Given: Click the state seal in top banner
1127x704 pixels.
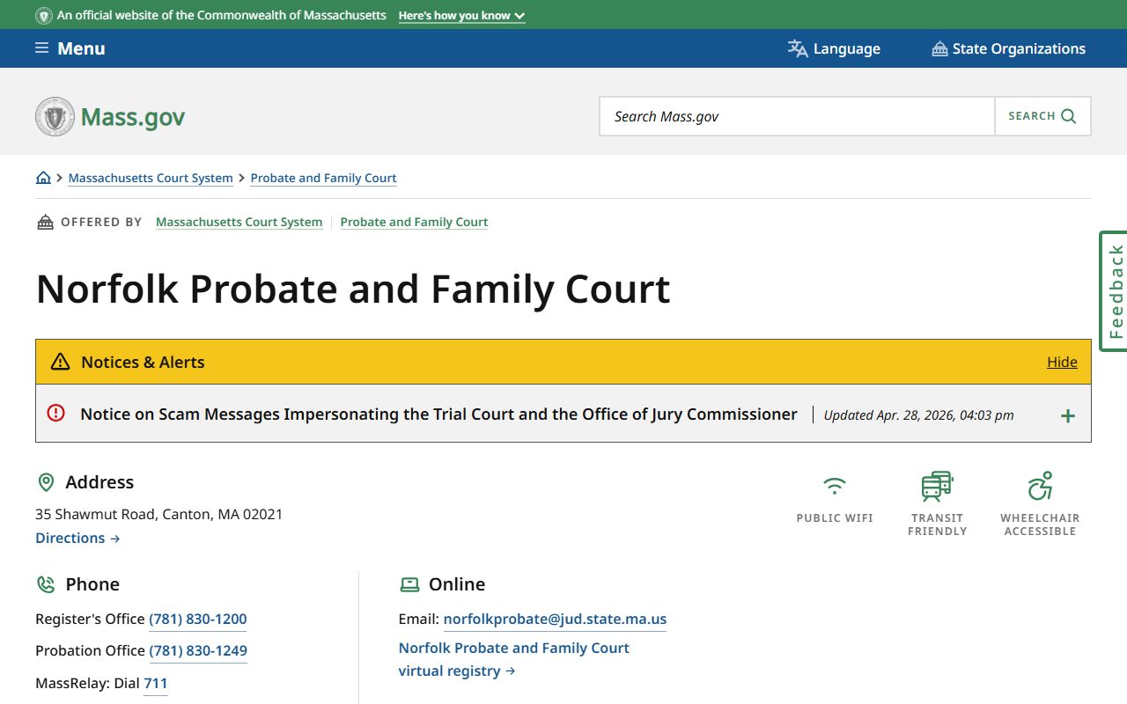Looking at the screenshot, I should 43,16.
